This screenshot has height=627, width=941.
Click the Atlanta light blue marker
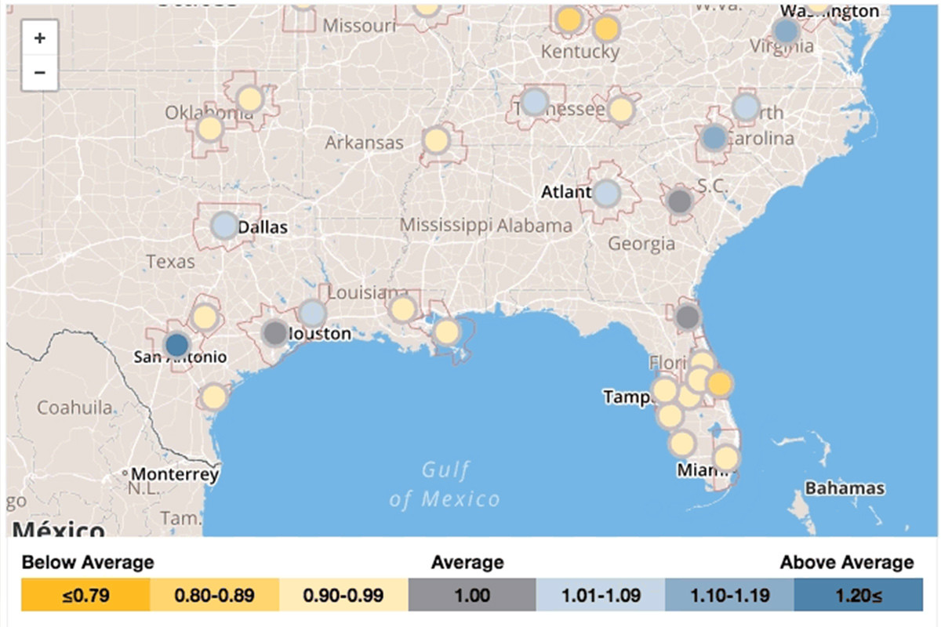[606, 193]
